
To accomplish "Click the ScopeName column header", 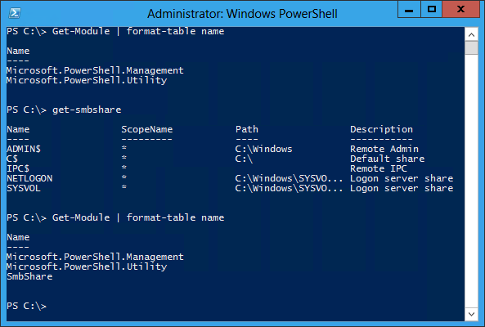I will click(x=147, y=129).
